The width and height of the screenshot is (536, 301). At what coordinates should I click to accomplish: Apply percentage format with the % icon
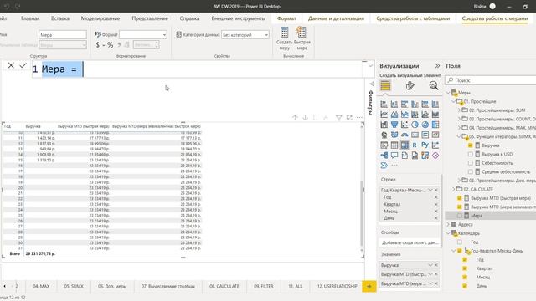(110, 44)
